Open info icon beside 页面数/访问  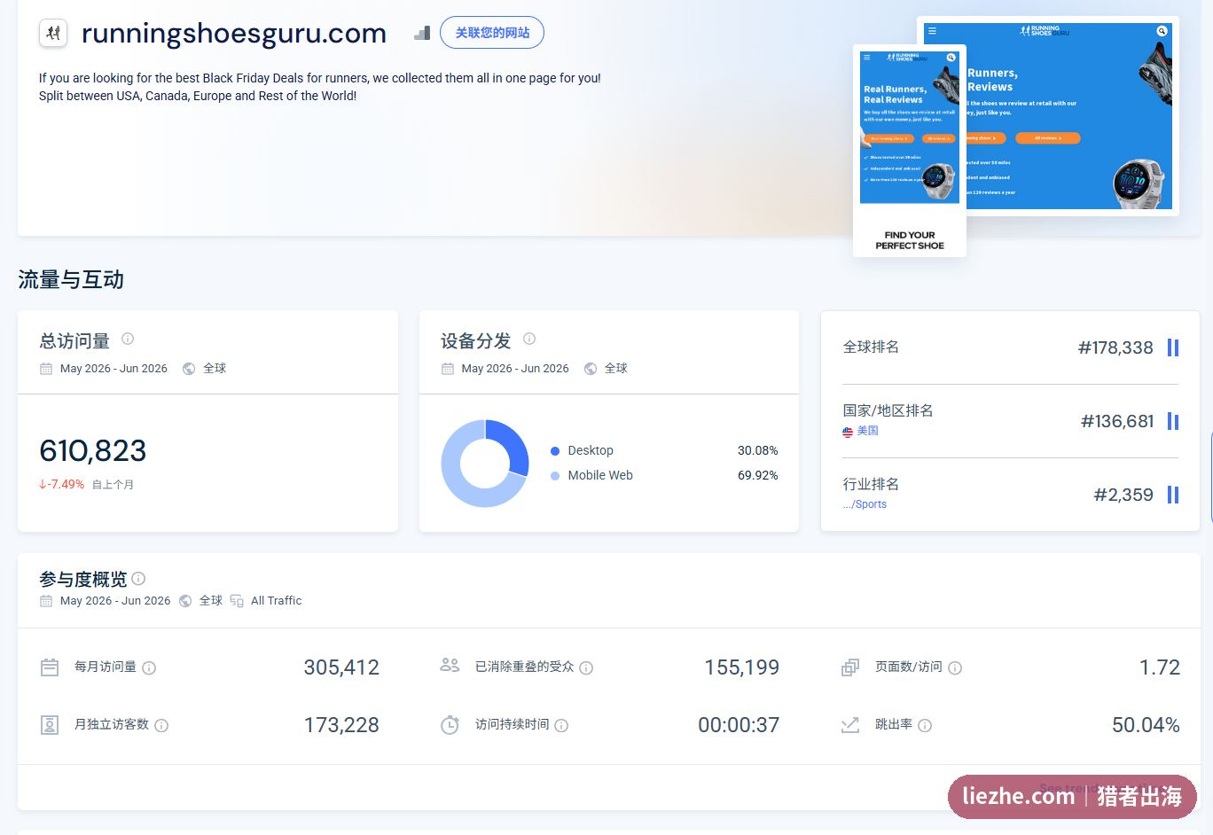click(955, 668)
